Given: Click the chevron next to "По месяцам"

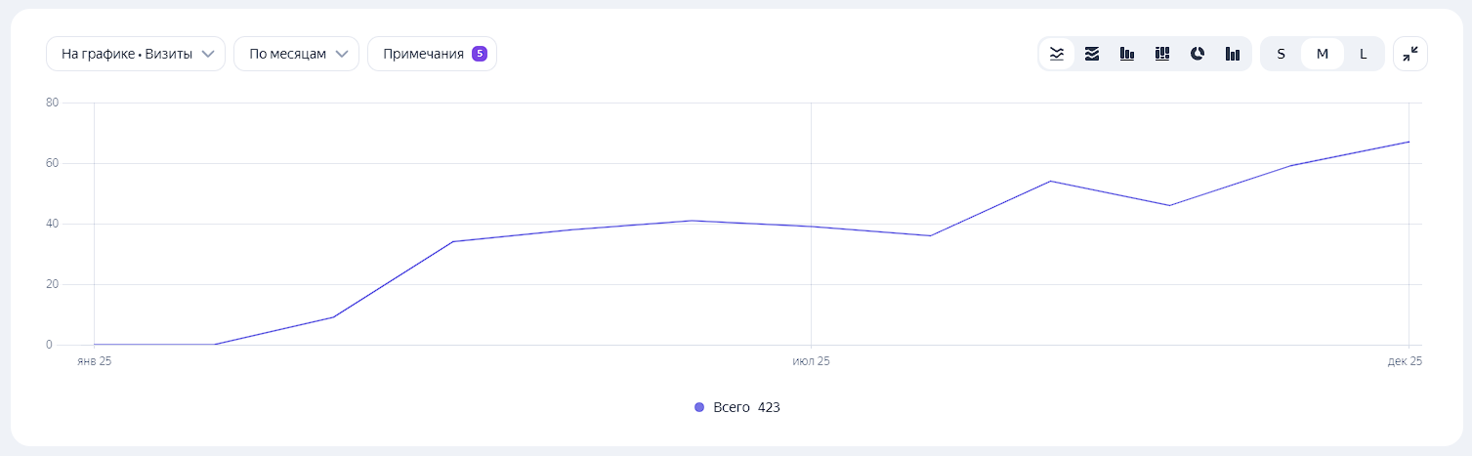Looking at the screenshot, I should [x=342, y=54].
